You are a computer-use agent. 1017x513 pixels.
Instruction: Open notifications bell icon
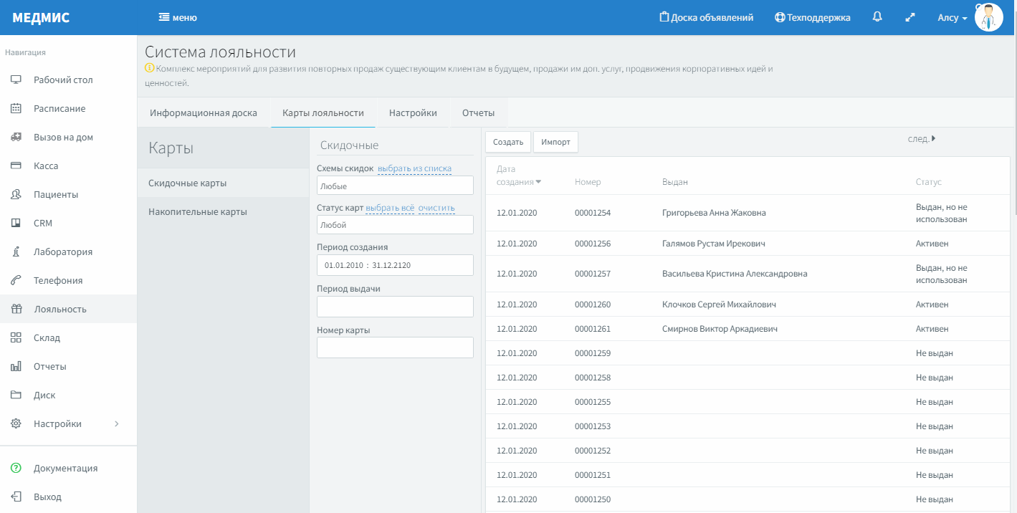877,17
